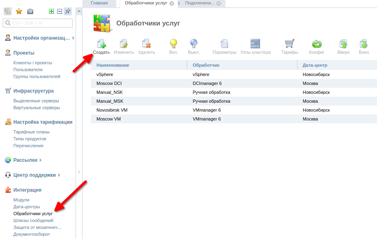Close the Обработчики услуг tab
377x239 pixels.
171,3
